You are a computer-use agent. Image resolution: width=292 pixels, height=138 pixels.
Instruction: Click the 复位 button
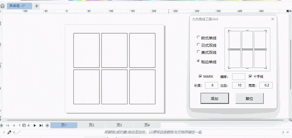point(249,98)
